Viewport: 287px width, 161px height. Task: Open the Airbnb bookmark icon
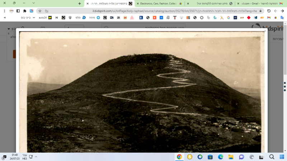click(132, 18)
